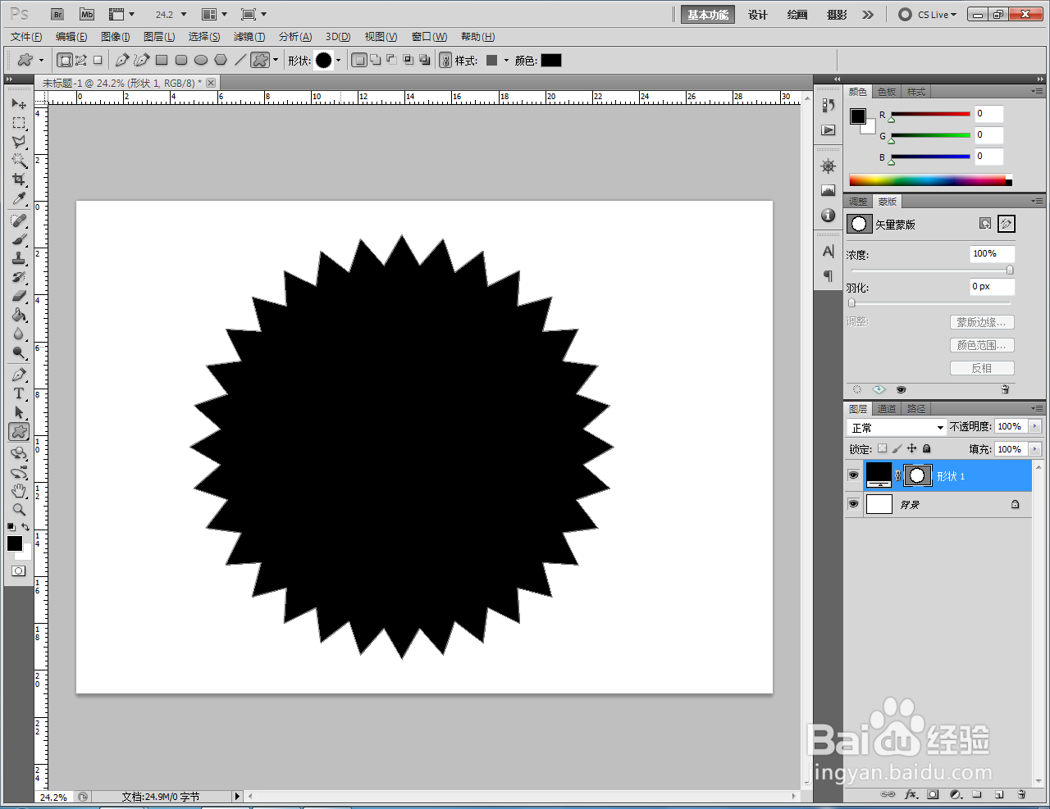Delete layer using the trash icon
This screenshot has height=809, width=1050.
coord(1021,794)
